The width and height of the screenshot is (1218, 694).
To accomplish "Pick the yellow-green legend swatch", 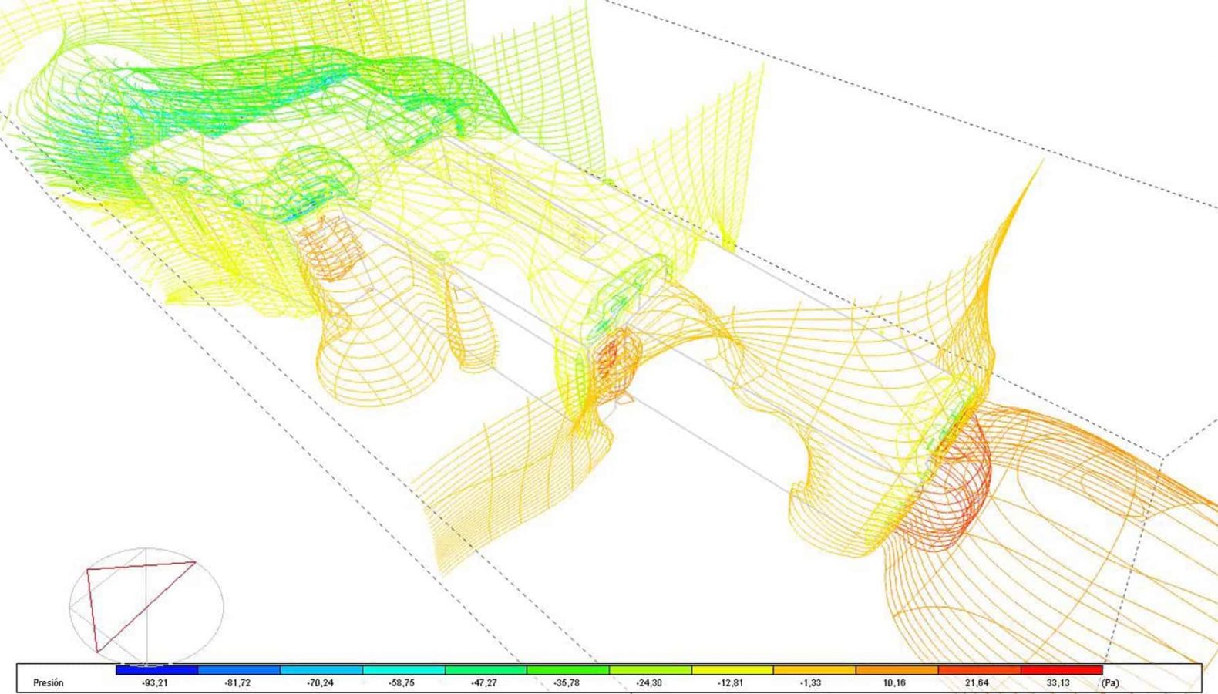I will (x=650, y=670).
